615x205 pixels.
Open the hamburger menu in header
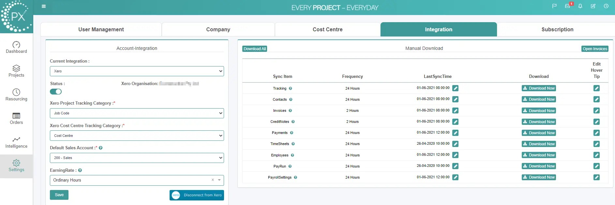pos(44,6)
